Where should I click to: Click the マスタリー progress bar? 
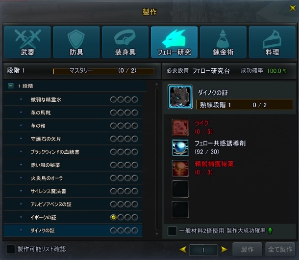pyautogui.click(x=103, y=71)
